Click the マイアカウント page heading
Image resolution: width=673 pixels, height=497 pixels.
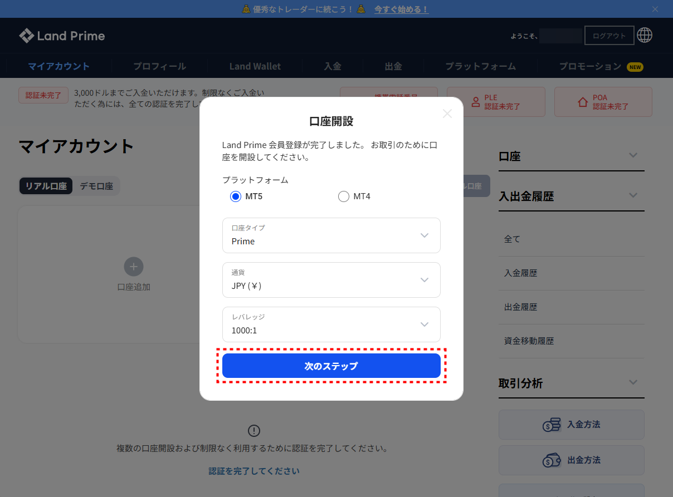point(76,146)
